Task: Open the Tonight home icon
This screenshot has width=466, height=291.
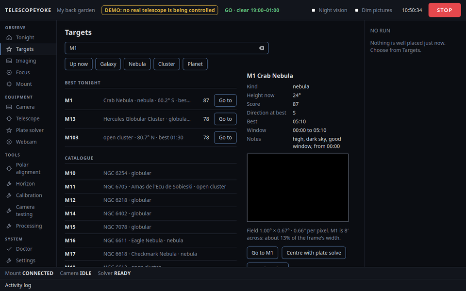Action: (9, 37)
